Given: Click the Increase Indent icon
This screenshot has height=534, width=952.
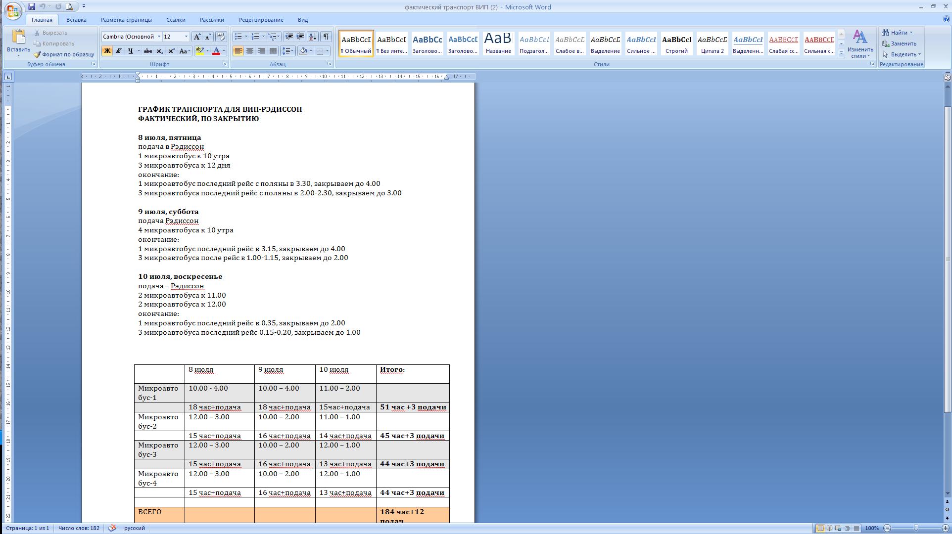Looking at the screenshot, I should [x=300, y=37].
